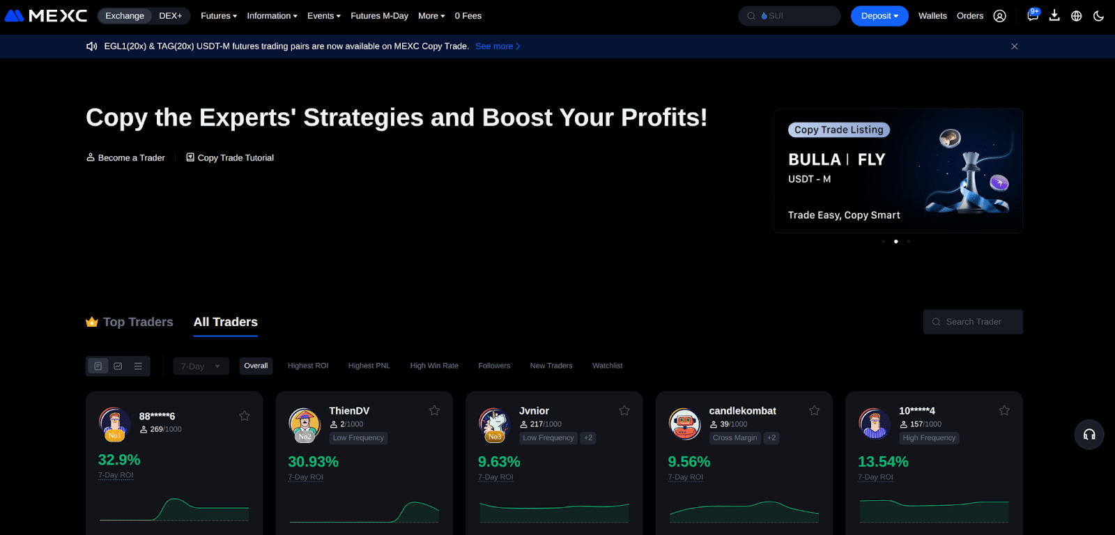This screenshot has width=1115, height=535.
Task: Click the High Frequency tag on 10*****4
Action: 929,438
